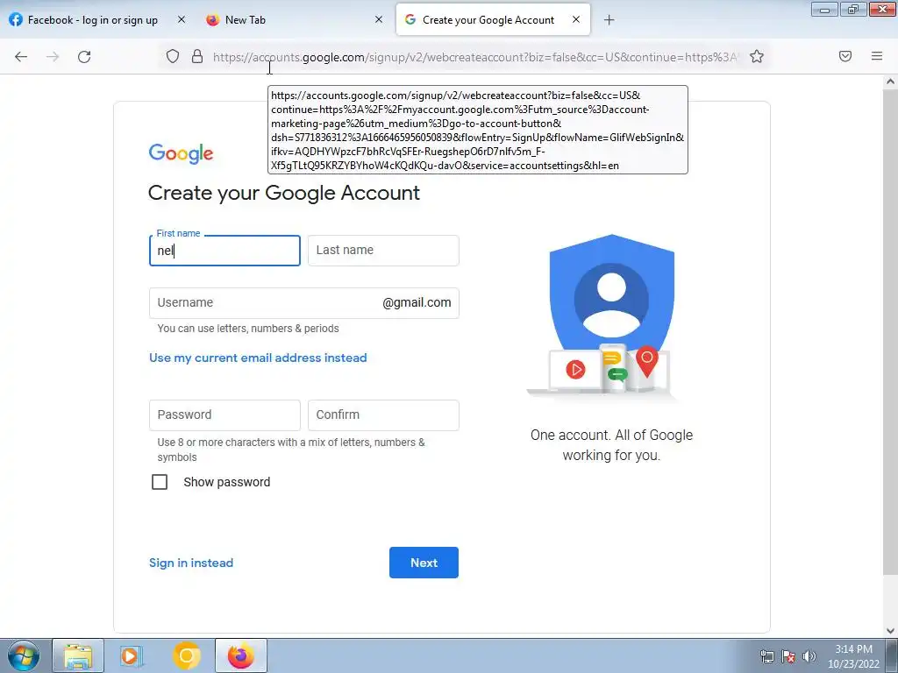The height and width of the screenshot is (673, 898).
Task: Open the Windows Start menu
Action: click(24, 655)
